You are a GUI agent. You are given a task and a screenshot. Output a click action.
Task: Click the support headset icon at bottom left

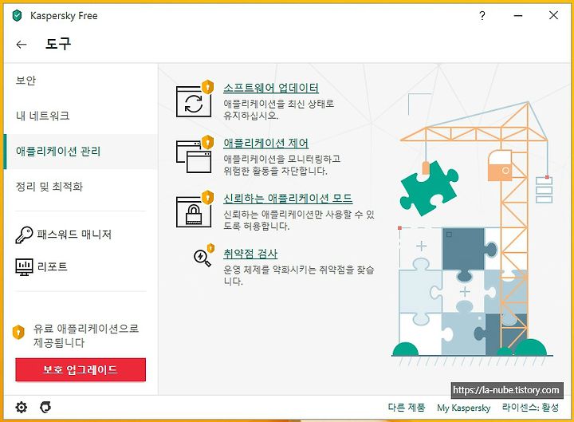point(45,407)
